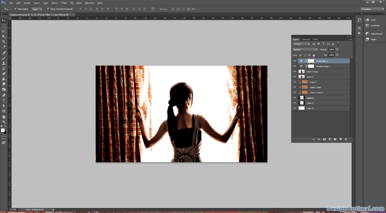This screenshot has height=213, width=386.
Task: Select the Path Selection tool
Action: (x=4, y=106)
